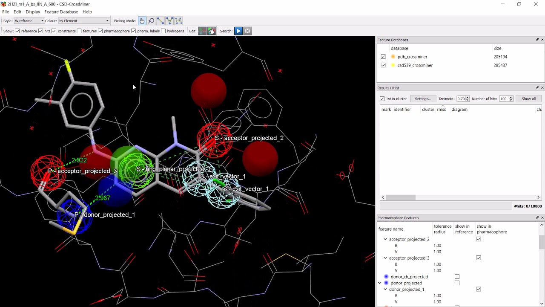Image resolution: width=545 pixels, height=307 pixels.
Task: Toggle the hits show checkbox
Action: (x=41, y=31)
